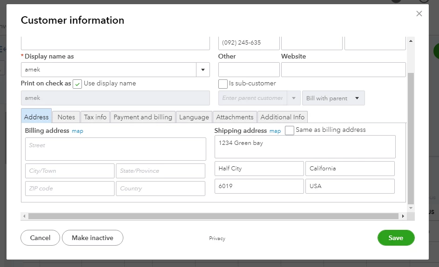The width and height of the screenshot is (439, 267).
Task: Click the horizontal scrollbar left arrow
Action: coord(24,216)
